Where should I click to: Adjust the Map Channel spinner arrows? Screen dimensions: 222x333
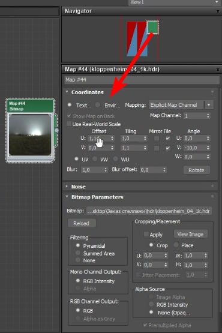208,116
